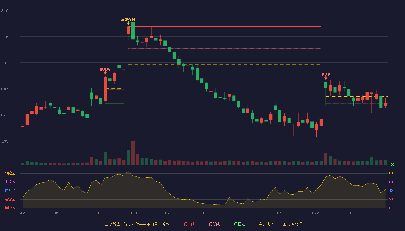Click the 04-03 date label
The height and width of the screenshot is (231, 405).
(x=59, y=213)
